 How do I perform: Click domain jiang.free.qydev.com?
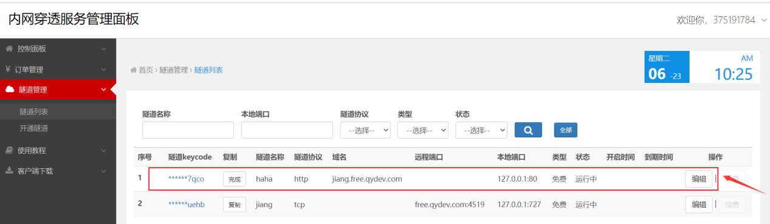(x=367, y=179)
